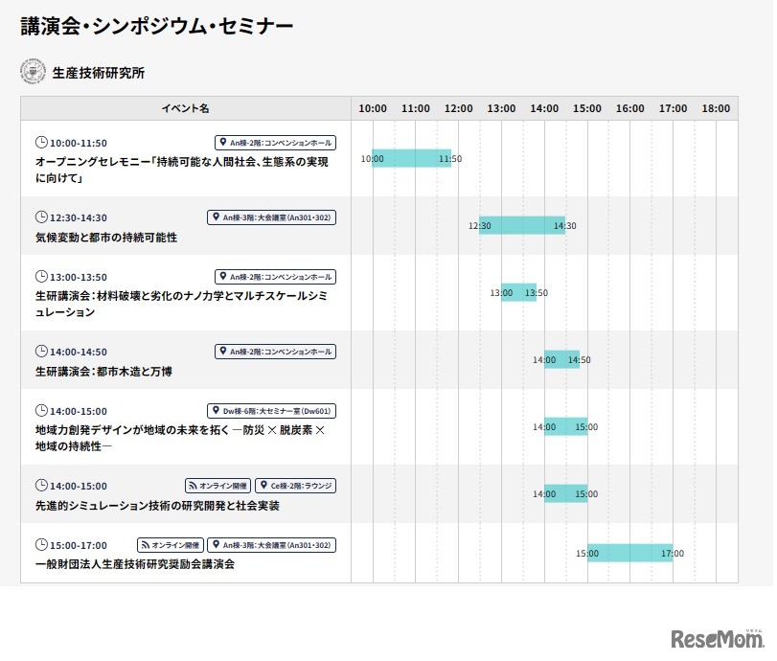Click location pin in opening ceremony venue tag
Screen dimensions: 777x661
point(223,142)
